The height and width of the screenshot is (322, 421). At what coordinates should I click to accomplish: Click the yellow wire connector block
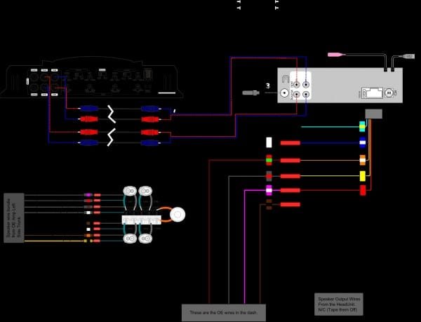point(363,176)
